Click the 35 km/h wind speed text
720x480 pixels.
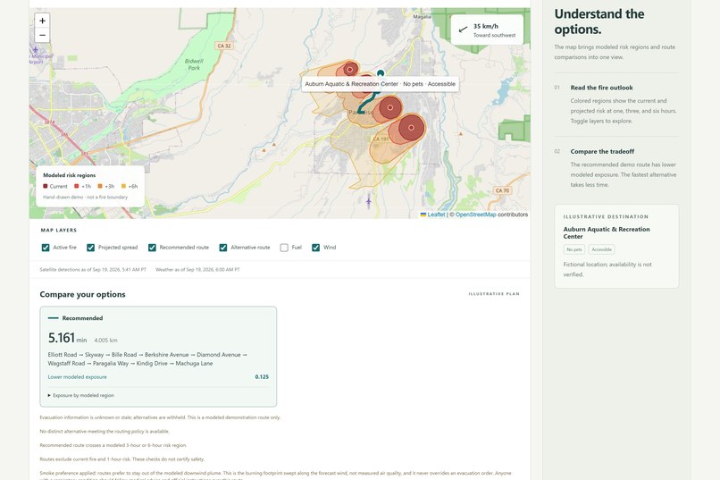[x=486, y=26]
